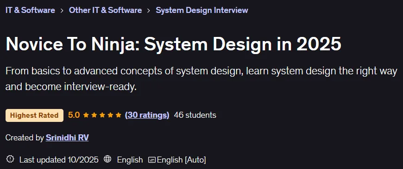Click the 46 students count
The height and width of the screenshot is (169, 403).
(x=195, y=115)
